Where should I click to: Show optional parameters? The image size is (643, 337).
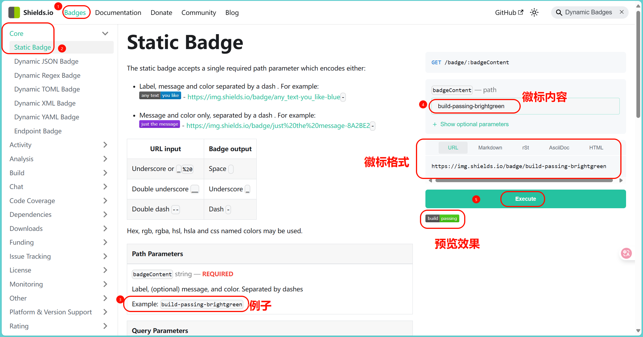[470, 124]
